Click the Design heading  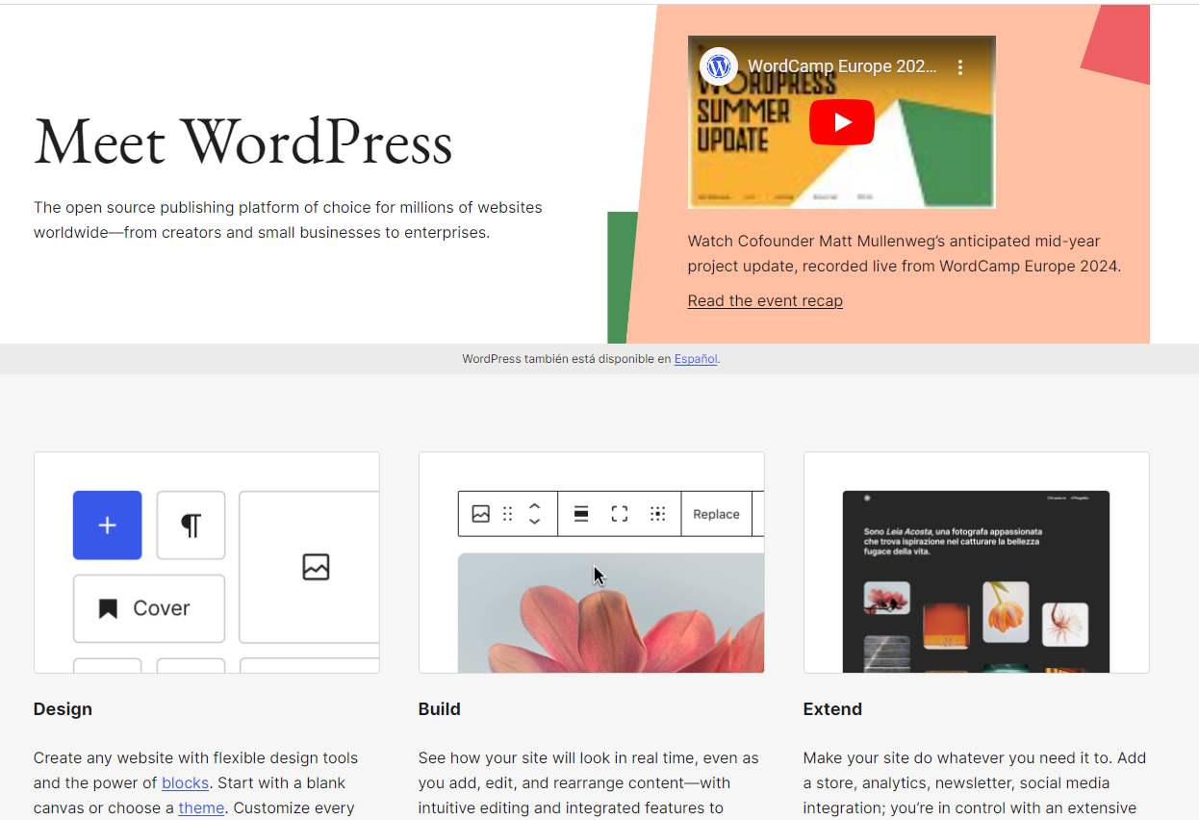click(63, 709)
